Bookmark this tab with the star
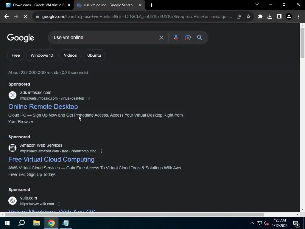Viewport: 305px width, 229px height. [x=248, y=17]
